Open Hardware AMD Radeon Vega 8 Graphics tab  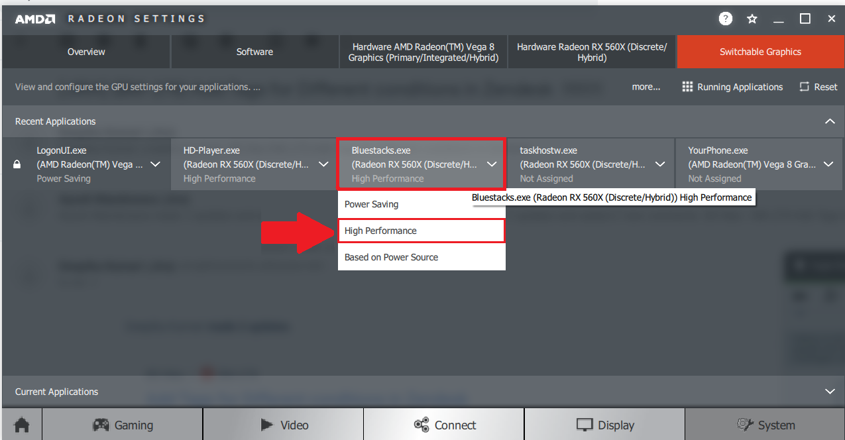coord(423,52)
